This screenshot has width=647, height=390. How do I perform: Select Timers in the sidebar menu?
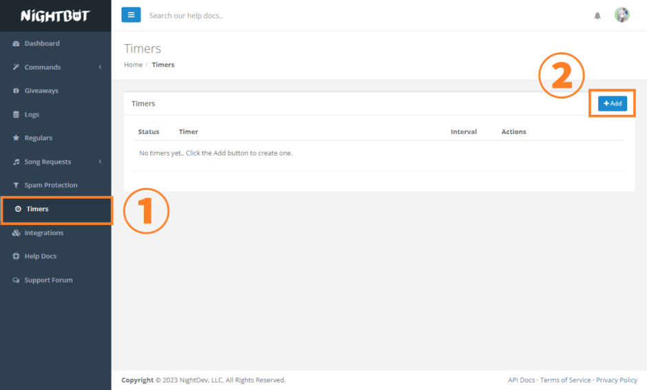click(37, 209)
